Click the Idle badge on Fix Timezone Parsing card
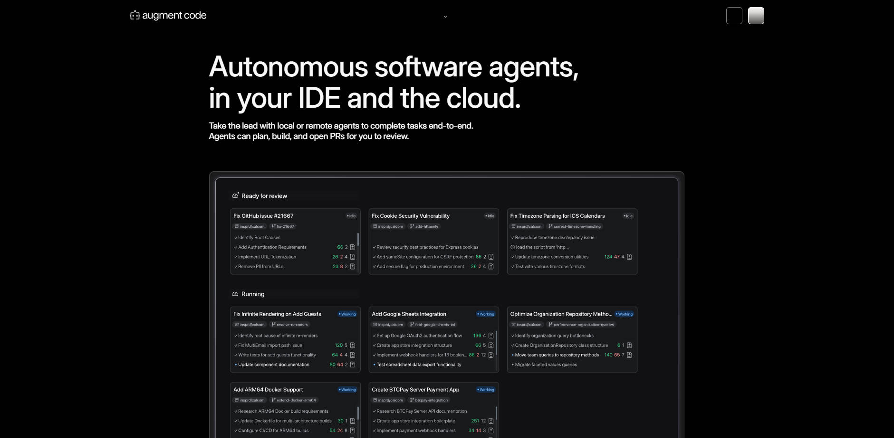The image size is (894, 438). click(627, 215)
